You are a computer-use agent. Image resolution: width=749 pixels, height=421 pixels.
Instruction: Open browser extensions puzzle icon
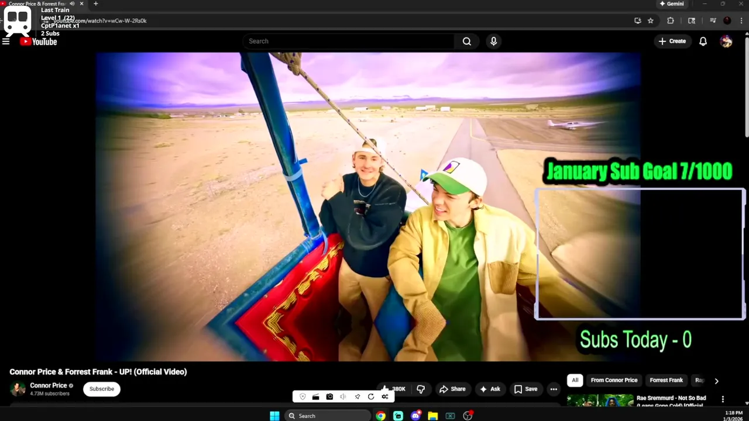(671, 20)
